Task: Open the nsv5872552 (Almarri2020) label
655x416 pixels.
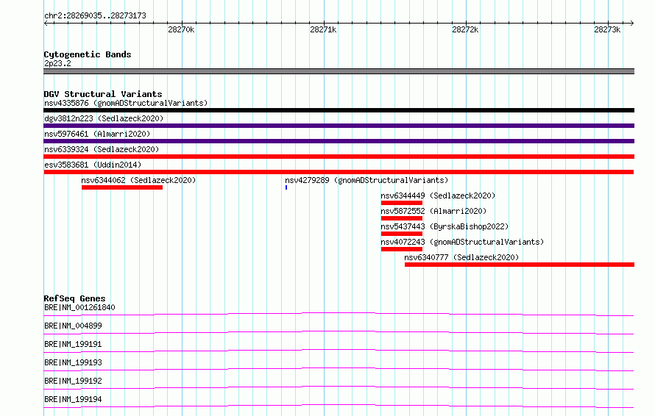Action: coord(433,211)
